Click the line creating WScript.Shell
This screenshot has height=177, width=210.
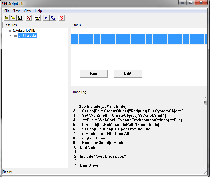[120, 115]
